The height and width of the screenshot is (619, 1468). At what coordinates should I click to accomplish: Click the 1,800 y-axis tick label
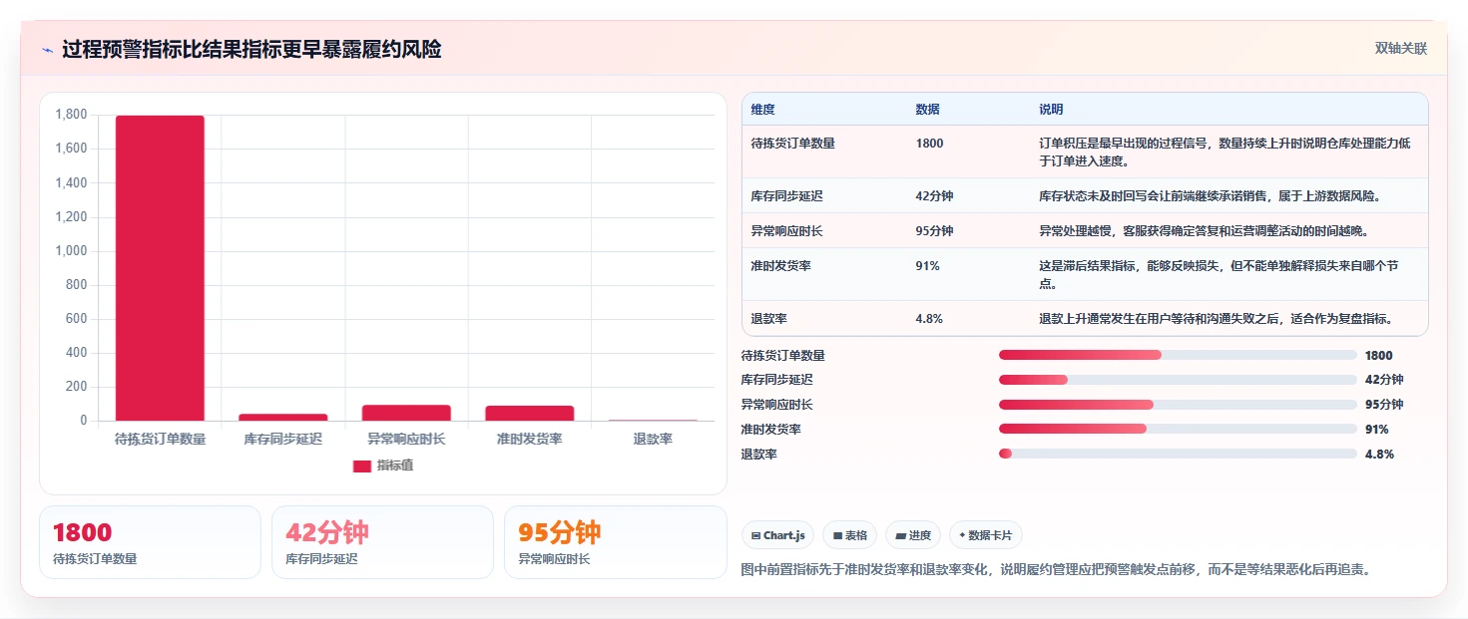[72, 115]
